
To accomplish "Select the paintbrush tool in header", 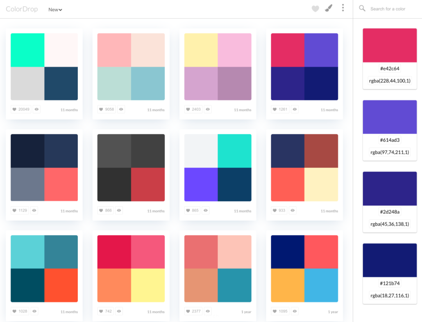I will [x=329, y=8].
